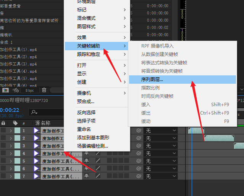Click the lock column header icon
This screenshot has height=196, width=244.
[3, 123]
